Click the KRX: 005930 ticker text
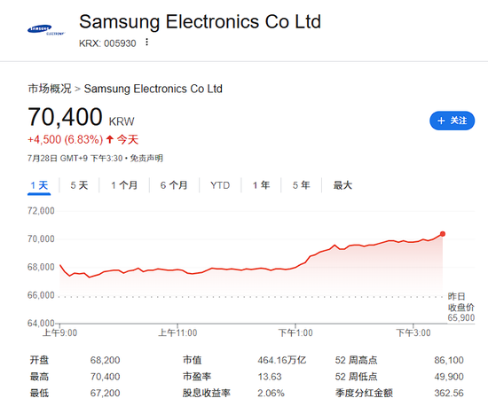 tap(107, 43)
